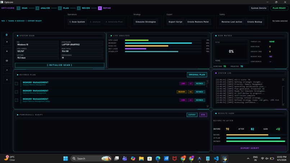The width and height of the screenshot is (290, 163).
Task: Open Task View from the taskbar
Action: click(x=117, y=159)
